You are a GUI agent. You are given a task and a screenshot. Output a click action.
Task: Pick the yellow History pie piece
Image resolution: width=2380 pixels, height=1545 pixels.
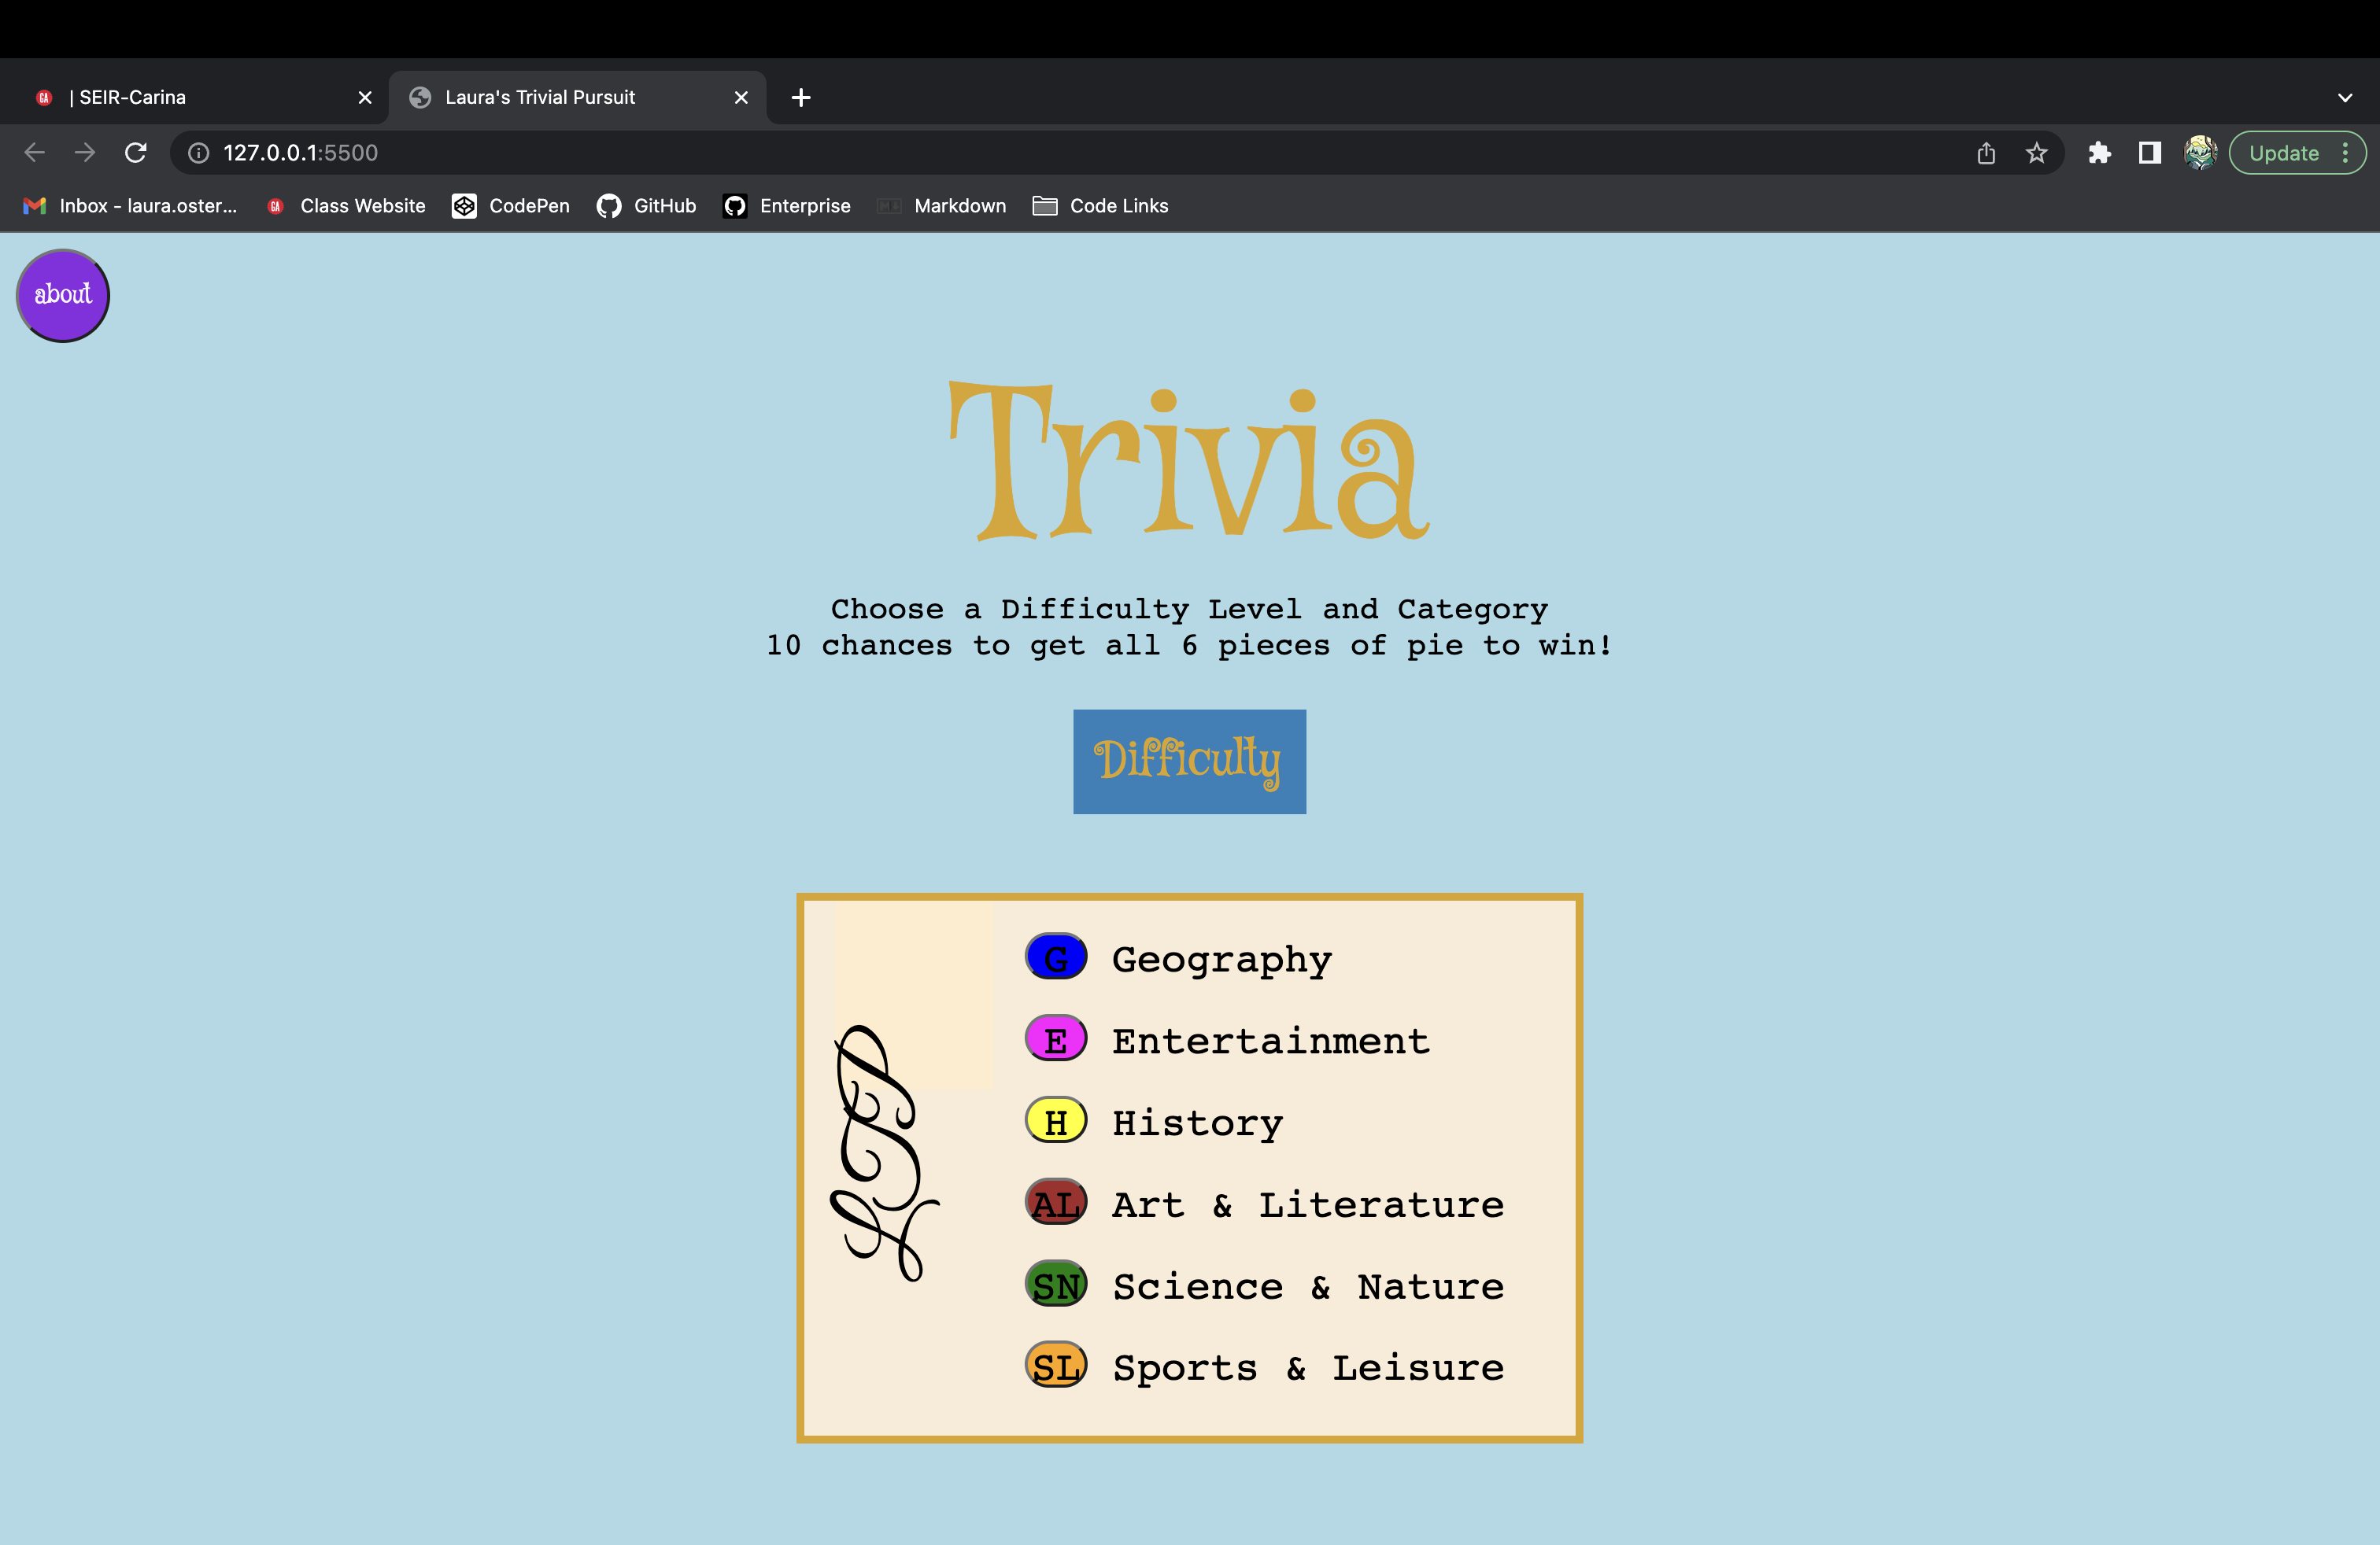1055,1120
